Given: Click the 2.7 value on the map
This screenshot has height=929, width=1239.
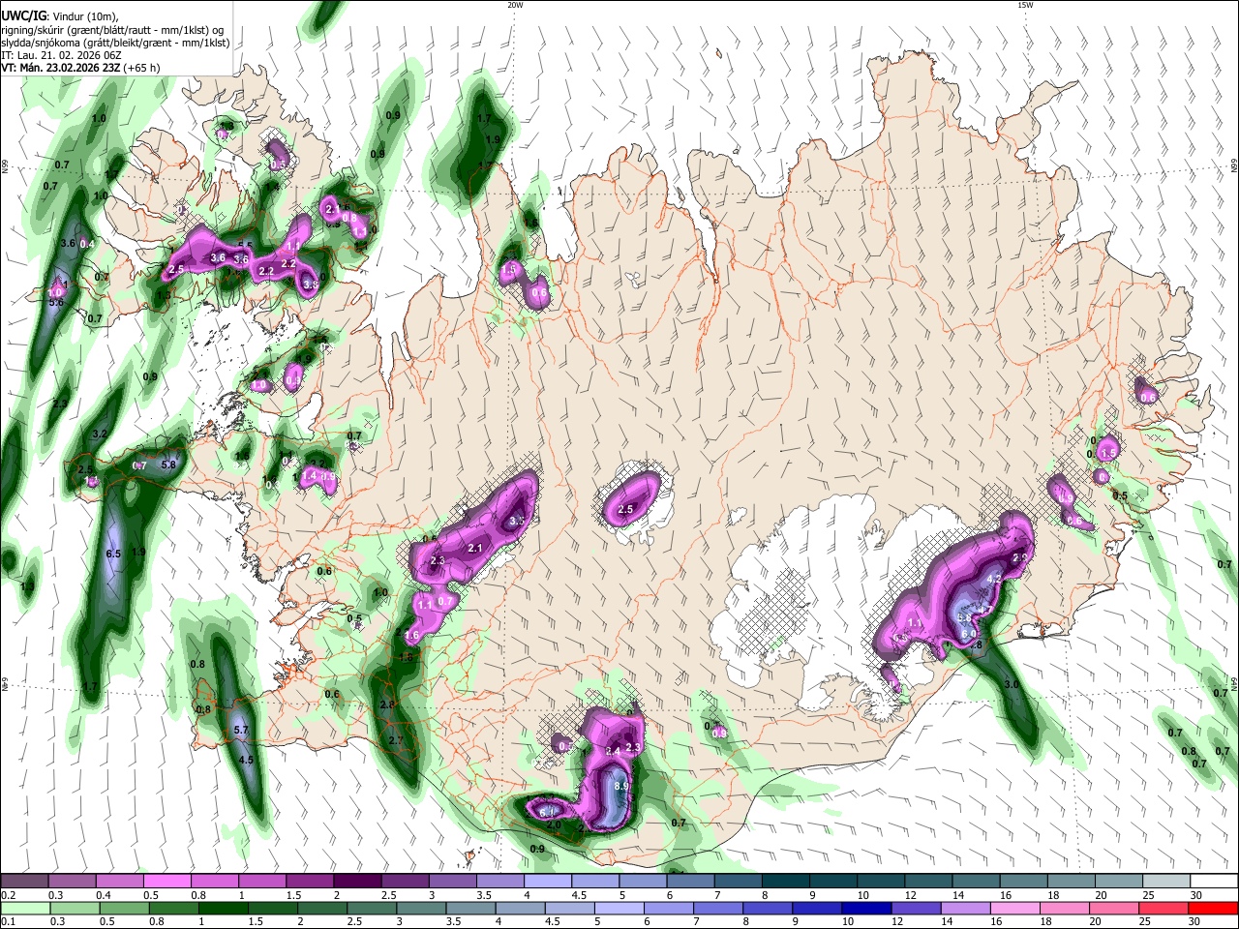Looking at the screenshot, I should coord(395,740).
